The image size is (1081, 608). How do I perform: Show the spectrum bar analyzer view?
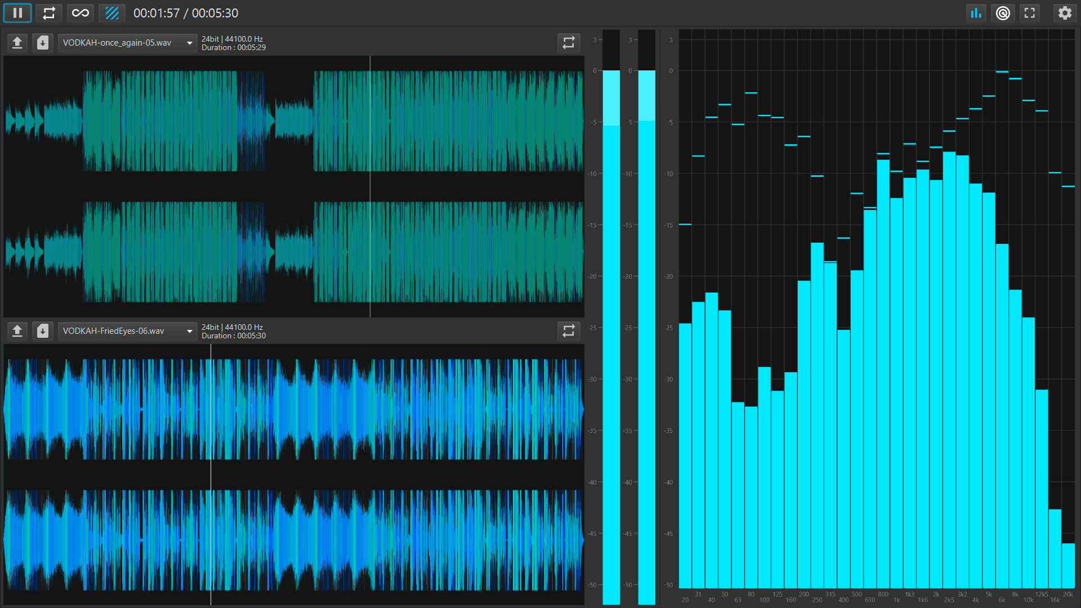click(976, 13)
